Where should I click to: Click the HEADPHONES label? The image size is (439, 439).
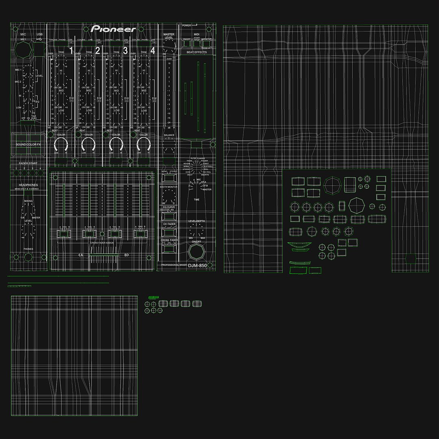coord(28,185)
